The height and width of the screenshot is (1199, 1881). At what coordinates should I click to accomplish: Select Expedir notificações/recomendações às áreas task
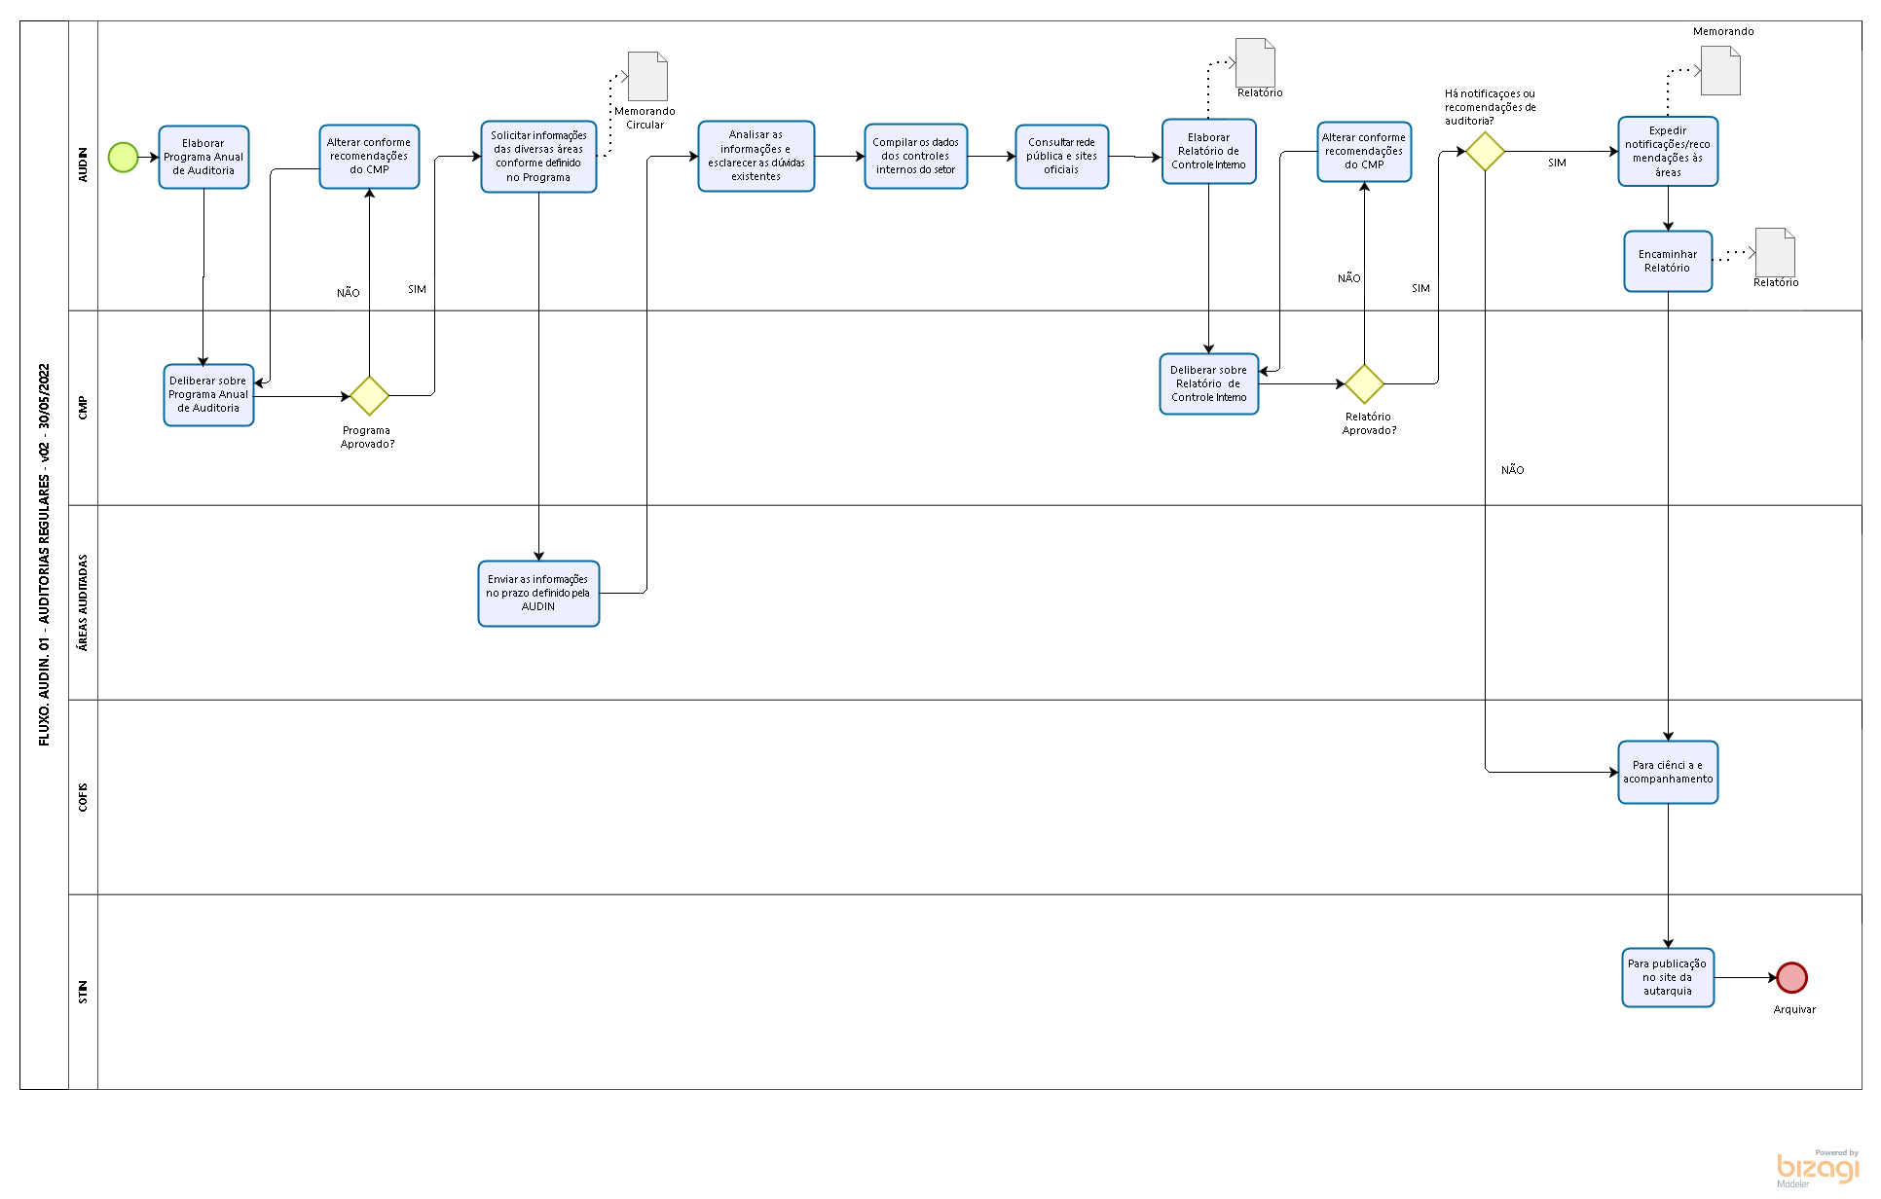(x=1667, y=152)
